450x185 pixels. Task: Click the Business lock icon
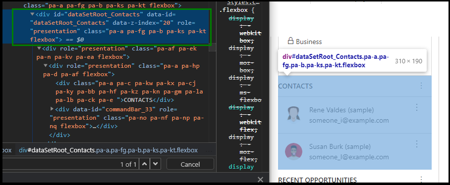290,41
